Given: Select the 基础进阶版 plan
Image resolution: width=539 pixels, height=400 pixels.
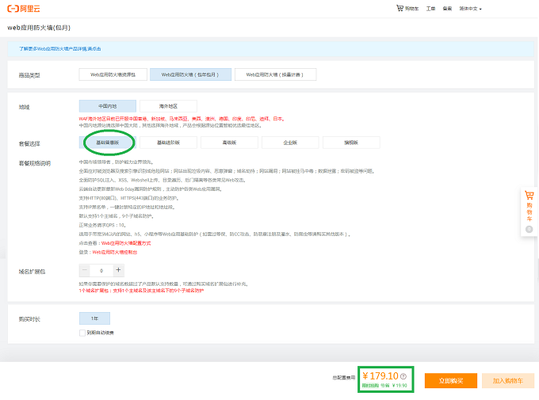Looking at the screenshot, I should tap(168, 143).
